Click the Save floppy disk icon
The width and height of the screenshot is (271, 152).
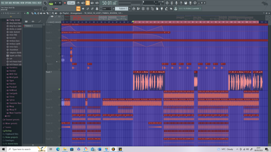186,3
